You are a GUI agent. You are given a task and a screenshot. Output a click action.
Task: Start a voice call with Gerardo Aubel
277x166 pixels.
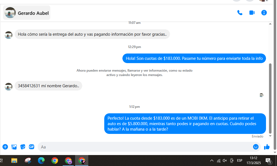(240, 13)
